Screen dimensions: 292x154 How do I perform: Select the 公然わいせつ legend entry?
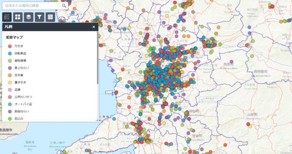click(x=23, y=97)
